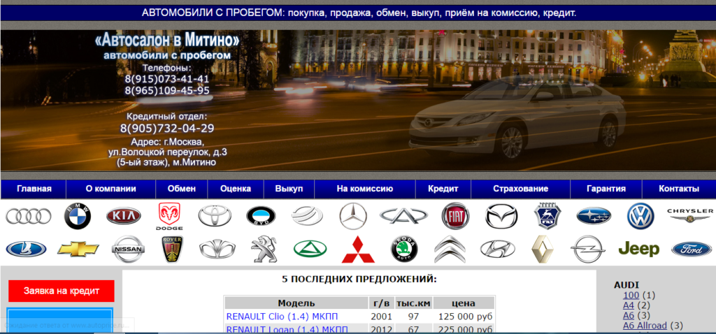The width and height of the screenshot is (716, 334).
Task: Open the На комиссию menu item
Action: [365, 189]
